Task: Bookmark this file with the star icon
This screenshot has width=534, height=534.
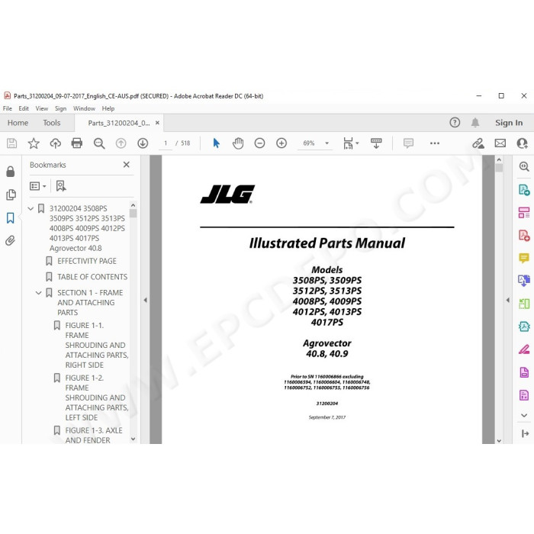Action: coord(34,143)
